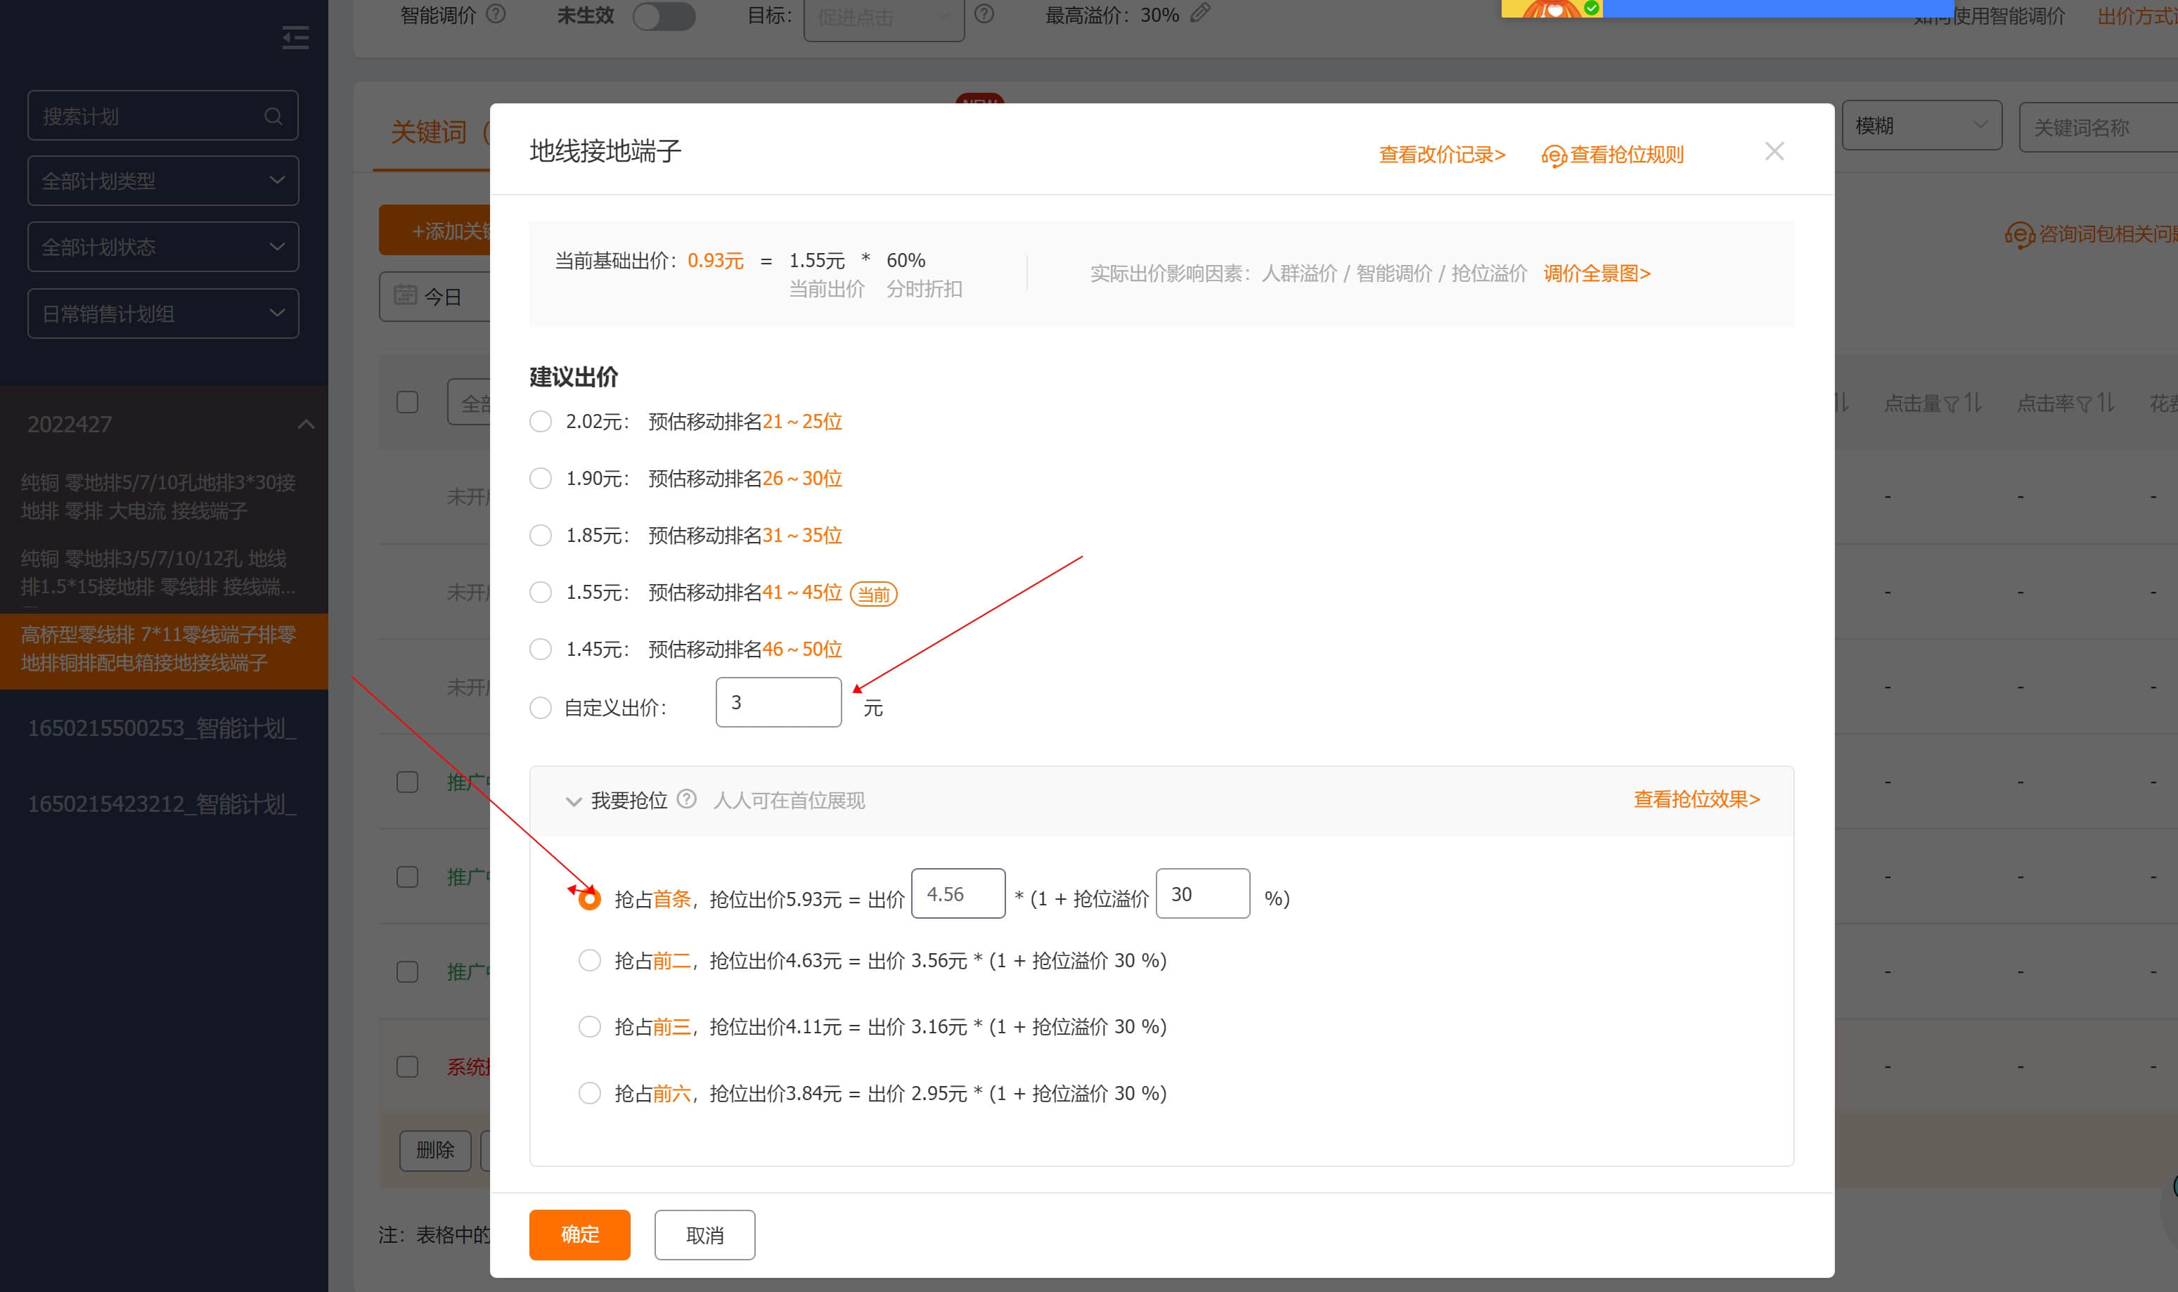Click the calendar icon next to 今日
Image resolution: width=2178 pixels, height=1292 pixels.
click(x=405, y=296)
